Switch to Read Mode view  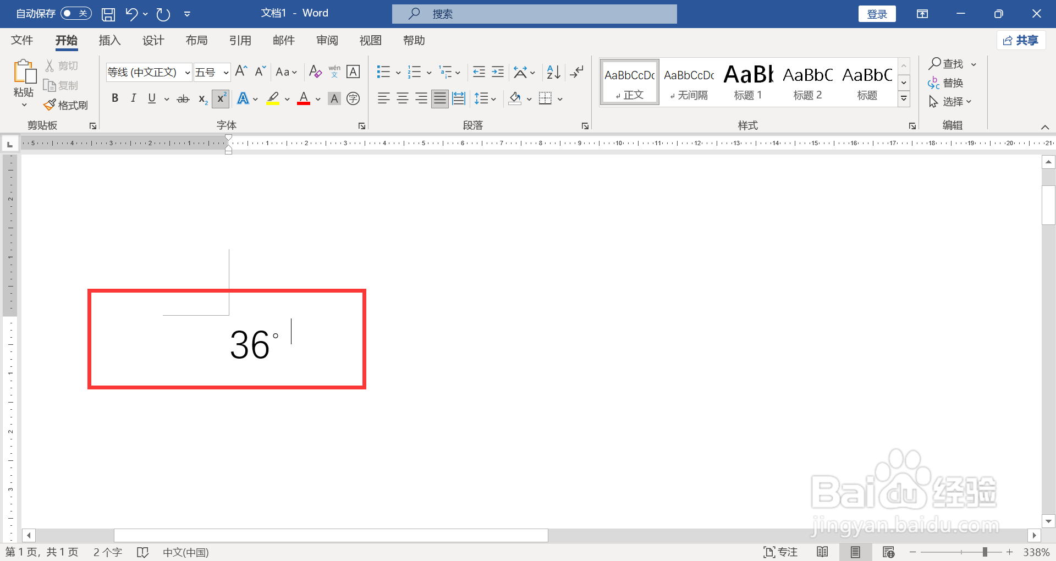pos(823,552)
